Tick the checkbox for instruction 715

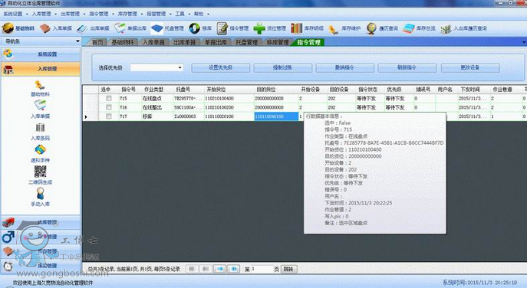[x=109, y=98]
